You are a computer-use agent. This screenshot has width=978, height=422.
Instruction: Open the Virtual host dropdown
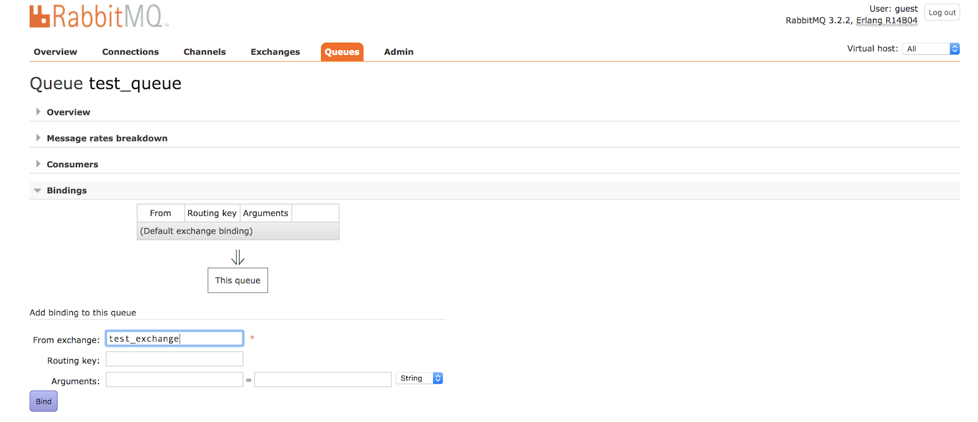(931, 49)
